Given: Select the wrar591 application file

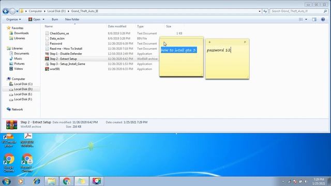Looking at the screenshot, I should 55,69.
